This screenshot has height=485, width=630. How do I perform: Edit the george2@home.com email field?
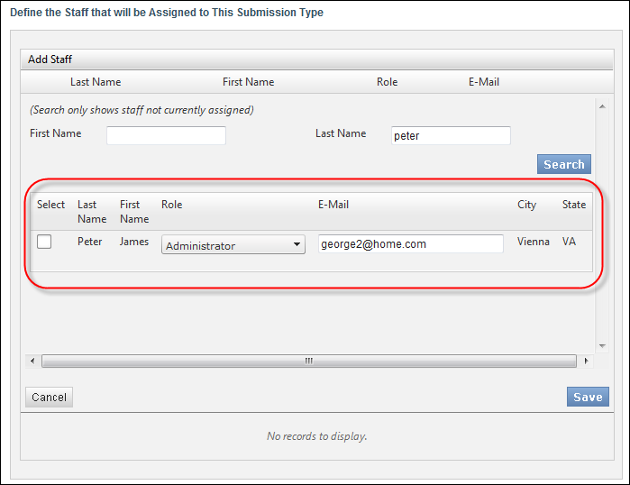pyautogui.click(x=411, y=244)
